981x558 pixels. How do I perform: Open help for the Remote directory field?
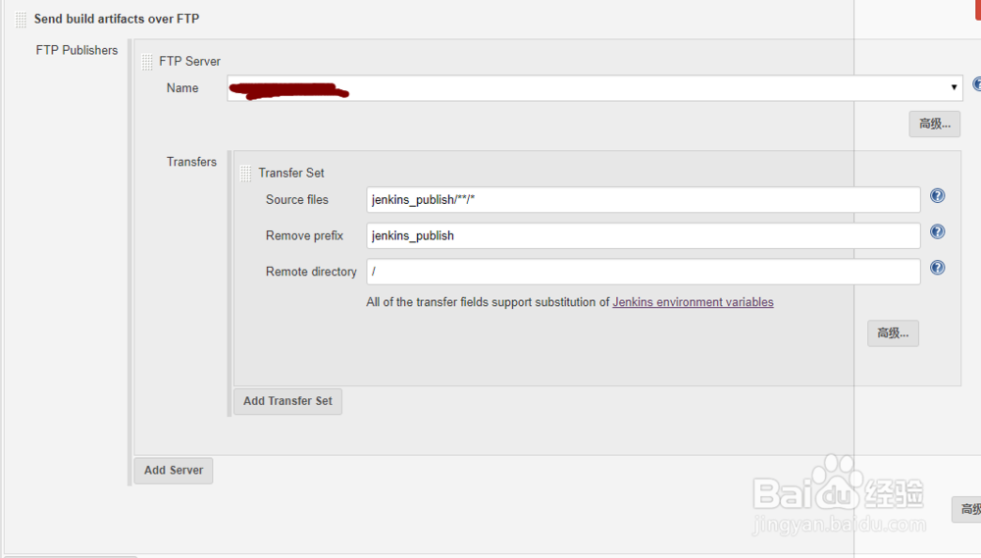(937, 268)
